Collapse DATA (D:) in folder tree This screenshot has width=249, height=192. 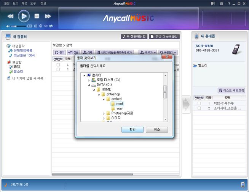pyautogui.click(x=89, y=85)
